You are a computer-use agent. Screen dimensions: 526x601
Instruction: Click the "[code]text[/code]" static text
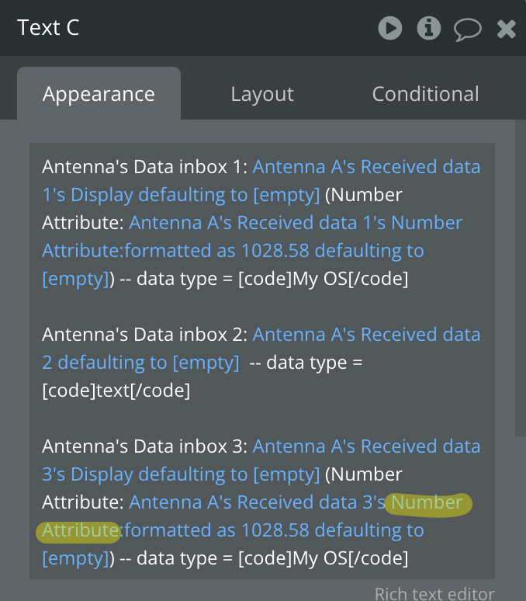(116, 391)
